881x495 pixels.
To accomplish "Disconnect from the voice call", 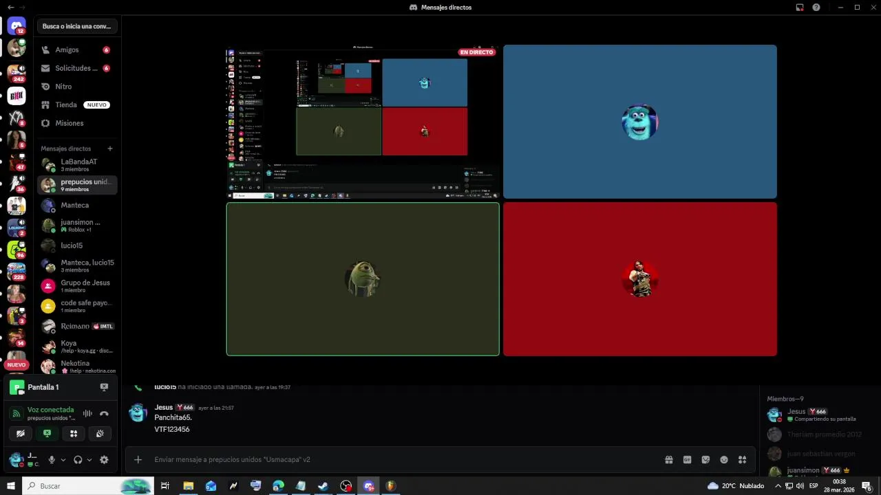I will point(104,413).
